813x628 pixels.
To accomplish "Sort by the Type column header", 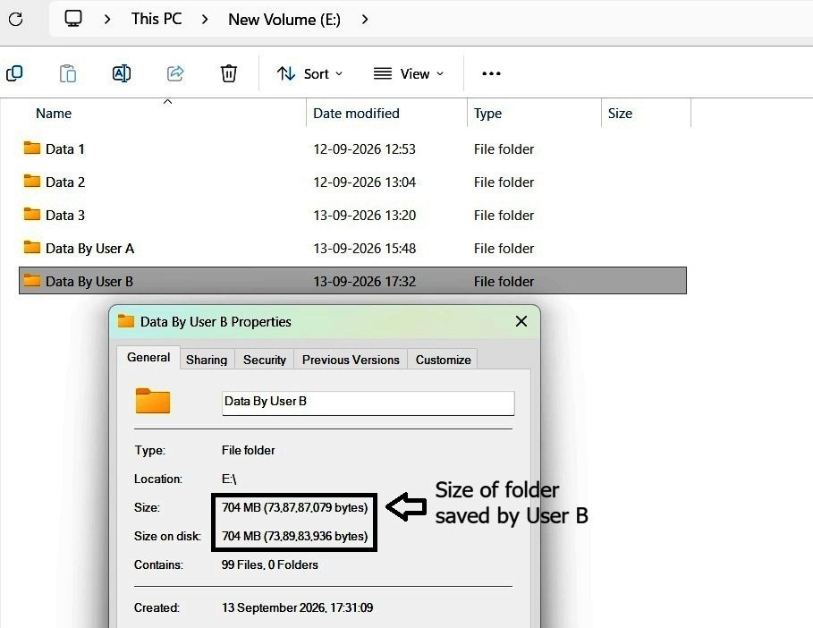I will pos(487,113).
